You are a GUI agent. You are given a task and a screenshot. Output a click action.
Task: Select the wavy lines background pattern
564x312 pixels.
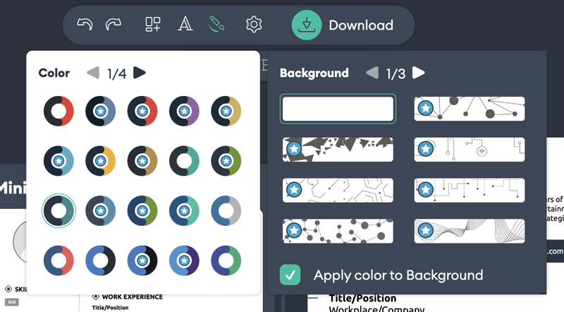469,231
